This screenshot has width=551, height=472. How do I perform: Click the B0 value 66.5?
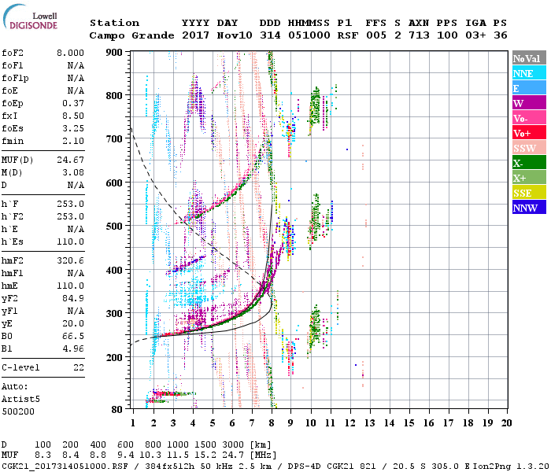click(x=73, y=335)
